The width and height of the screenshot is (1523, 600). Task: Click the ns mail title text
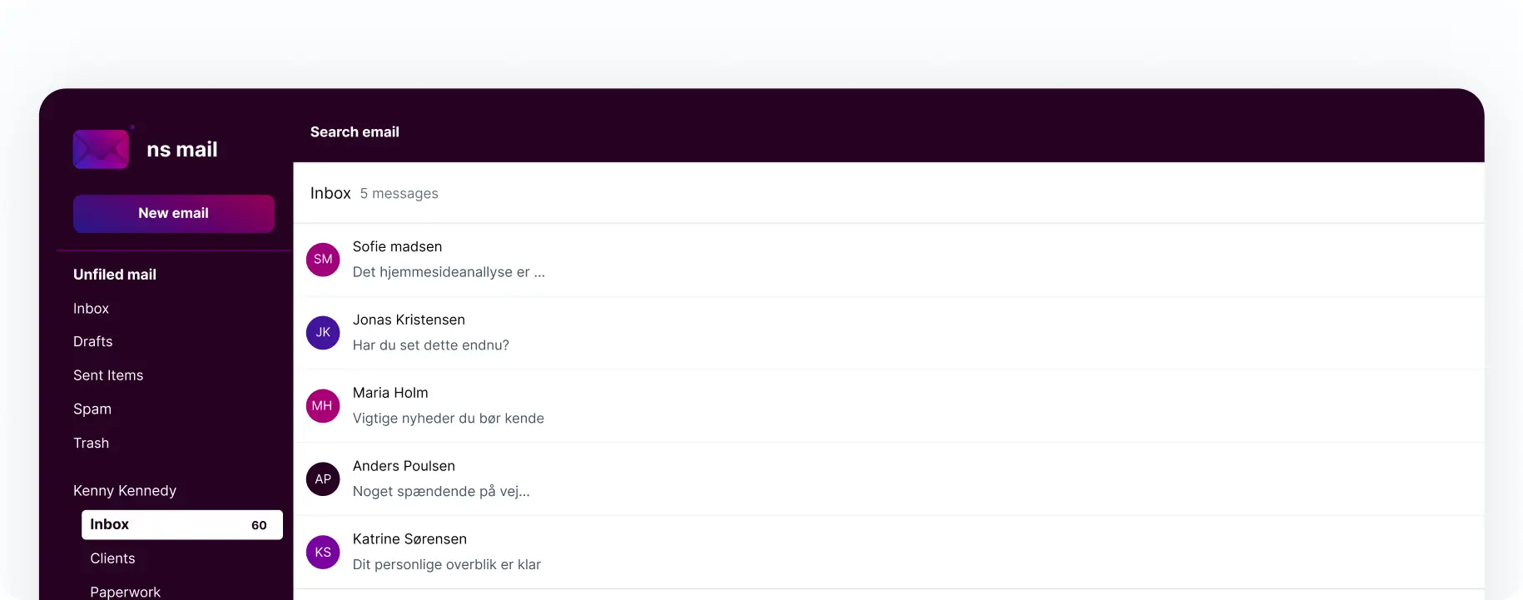click(182, 150)
